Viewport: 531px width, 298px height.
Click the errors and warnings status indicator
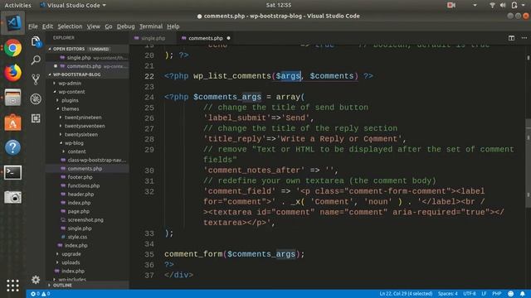[41, 294]
